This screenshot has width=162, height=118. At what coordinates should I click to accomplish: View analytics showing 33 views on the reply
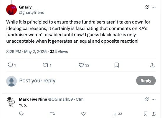(117, 114)
